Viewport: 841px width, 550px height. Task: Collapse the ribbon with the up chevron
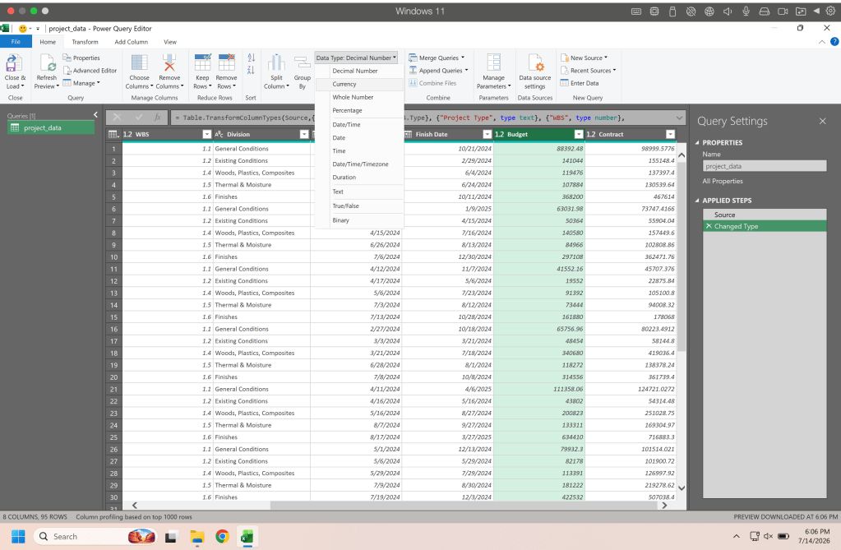point(822,42)
